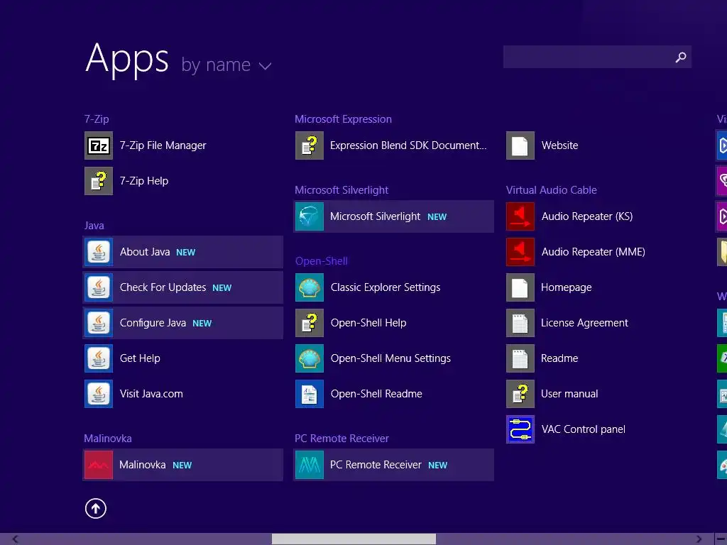
Task: Click the Website blank page icon
Action: click(x=520, y=145)
